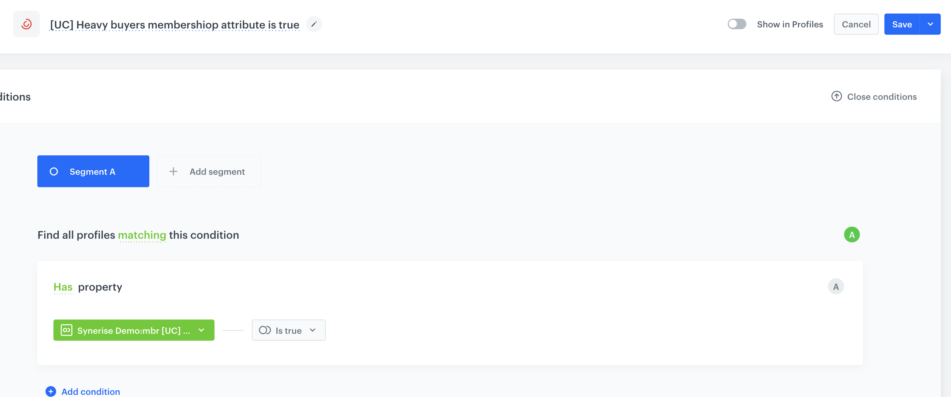This screenshot has height=397, width=951.
Task: Toggle the green Has condition word
Action: 63,287
